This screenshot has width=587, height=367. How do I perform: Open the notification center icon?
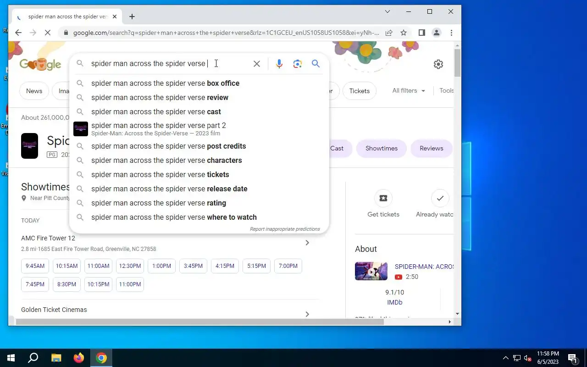(572, 358)
